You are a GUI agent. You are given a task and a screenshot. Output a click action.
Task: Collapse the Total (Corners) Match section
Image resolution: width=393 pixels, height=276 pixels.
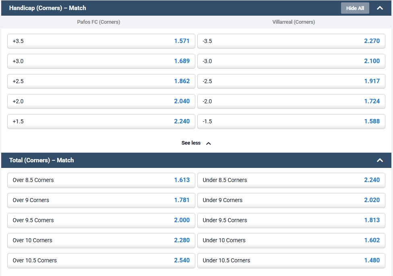point(380,160)
